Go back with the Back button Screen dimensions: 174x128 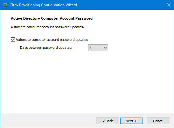108,121
